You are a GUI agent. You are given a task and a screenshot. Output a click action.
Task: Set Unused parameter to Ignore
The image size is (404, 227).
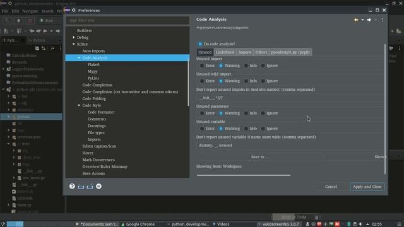click(x=263, y=113)
